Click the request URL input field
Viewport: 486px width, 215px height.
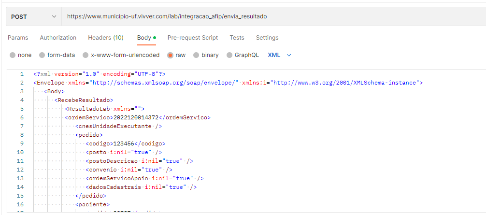(x=271, y=16)
